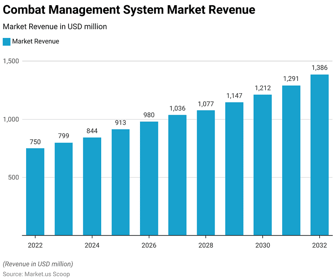Click the value label '980'

149,115
